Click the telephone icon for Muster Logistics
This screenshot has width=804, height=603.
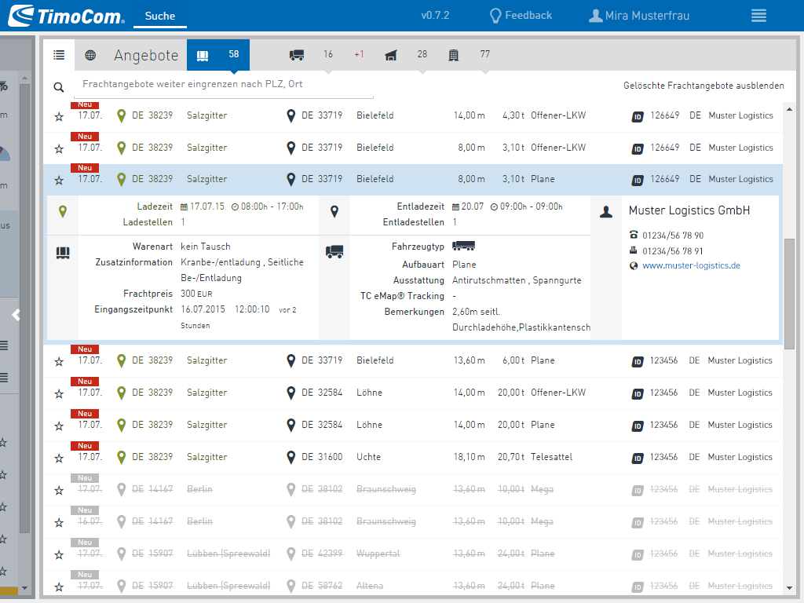pyautogui.click(x=634, y=235)
